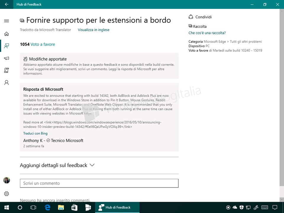Click the circular record tray icon

(228, 207)
